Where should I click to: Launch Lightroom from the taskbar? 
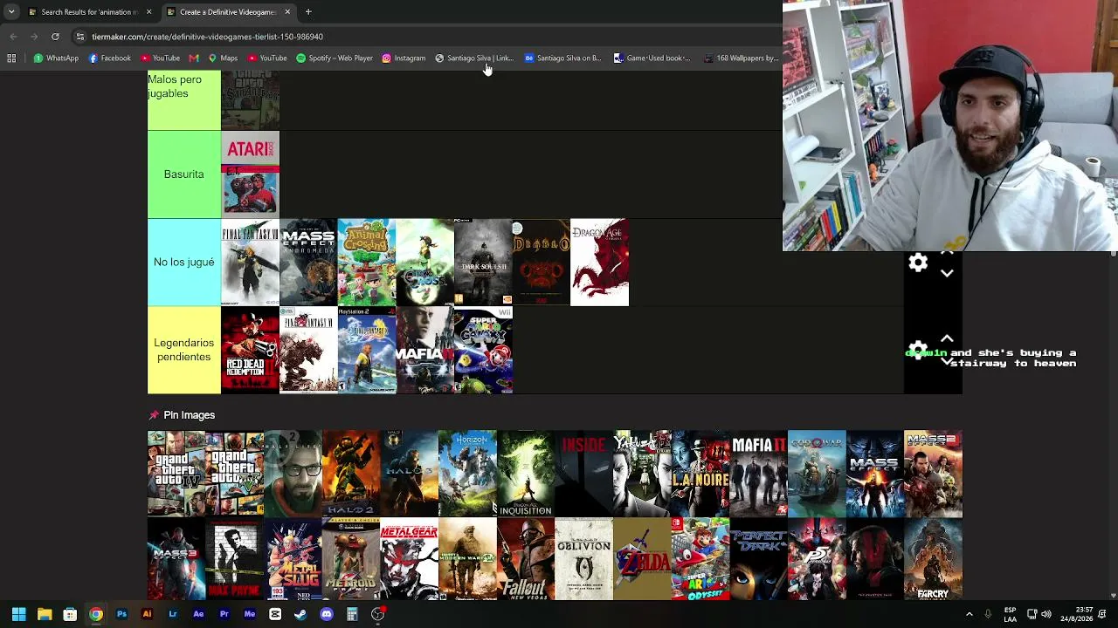[x=173, y=615]
